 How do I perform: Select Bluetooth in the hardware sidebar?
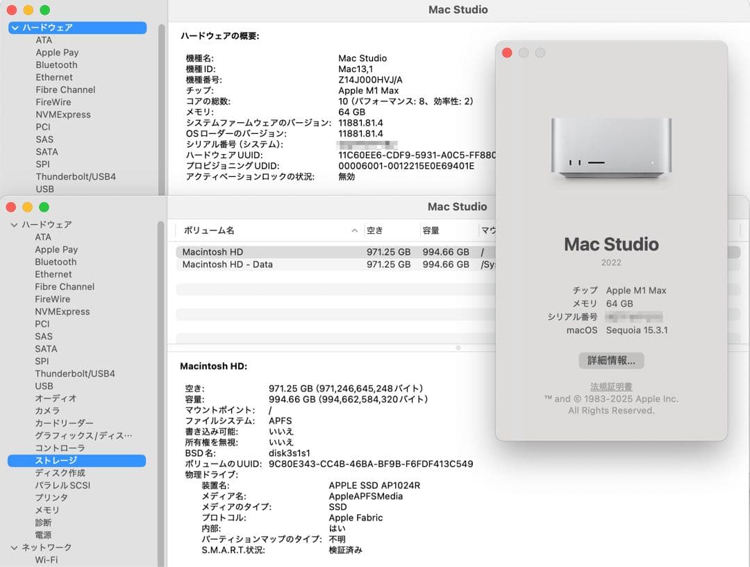point(56,262)
